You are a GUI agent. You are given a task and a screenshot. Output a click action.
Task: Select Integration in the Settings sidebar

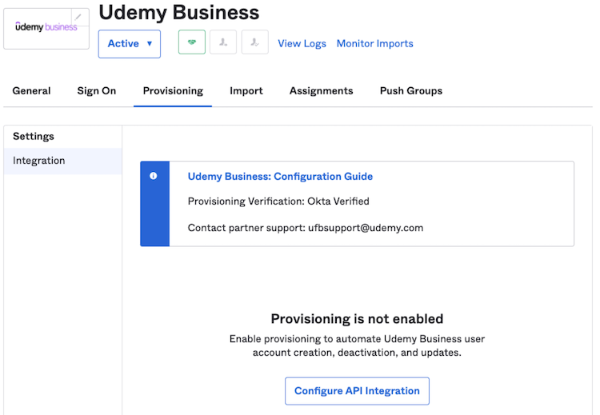point(39,161)
